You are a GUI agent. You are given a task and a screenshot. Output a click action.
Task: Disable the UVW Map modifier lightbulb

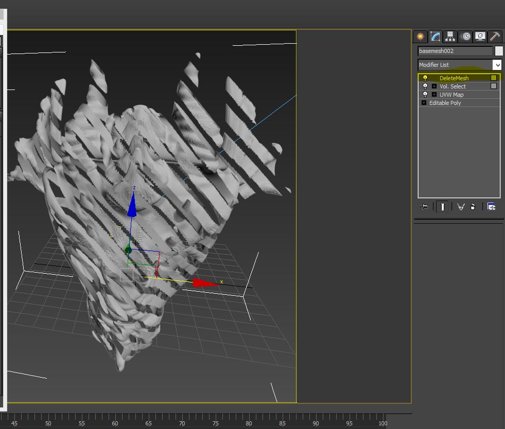[x=425, y=95]
